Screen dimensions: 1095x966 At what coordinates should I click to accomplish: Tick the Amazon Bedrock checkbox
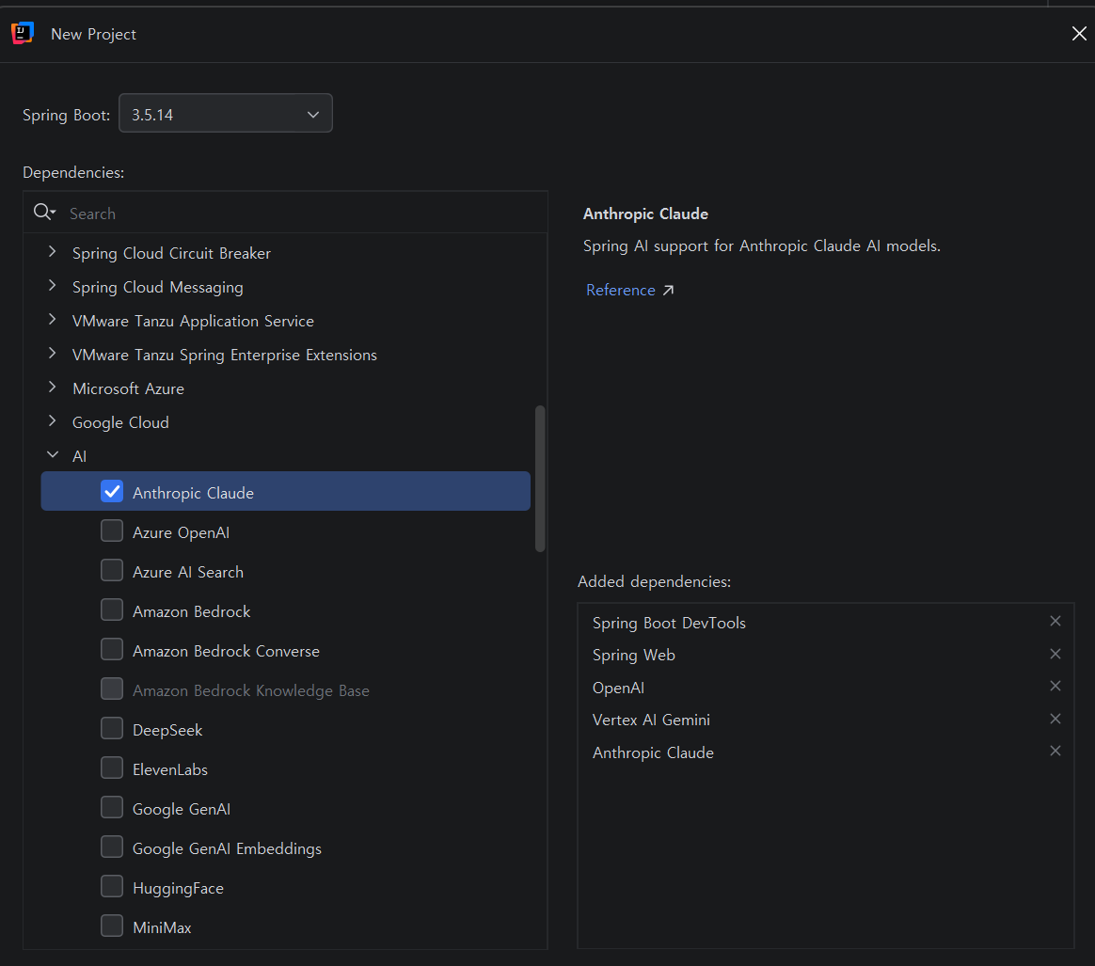click(x=112, y=610)
